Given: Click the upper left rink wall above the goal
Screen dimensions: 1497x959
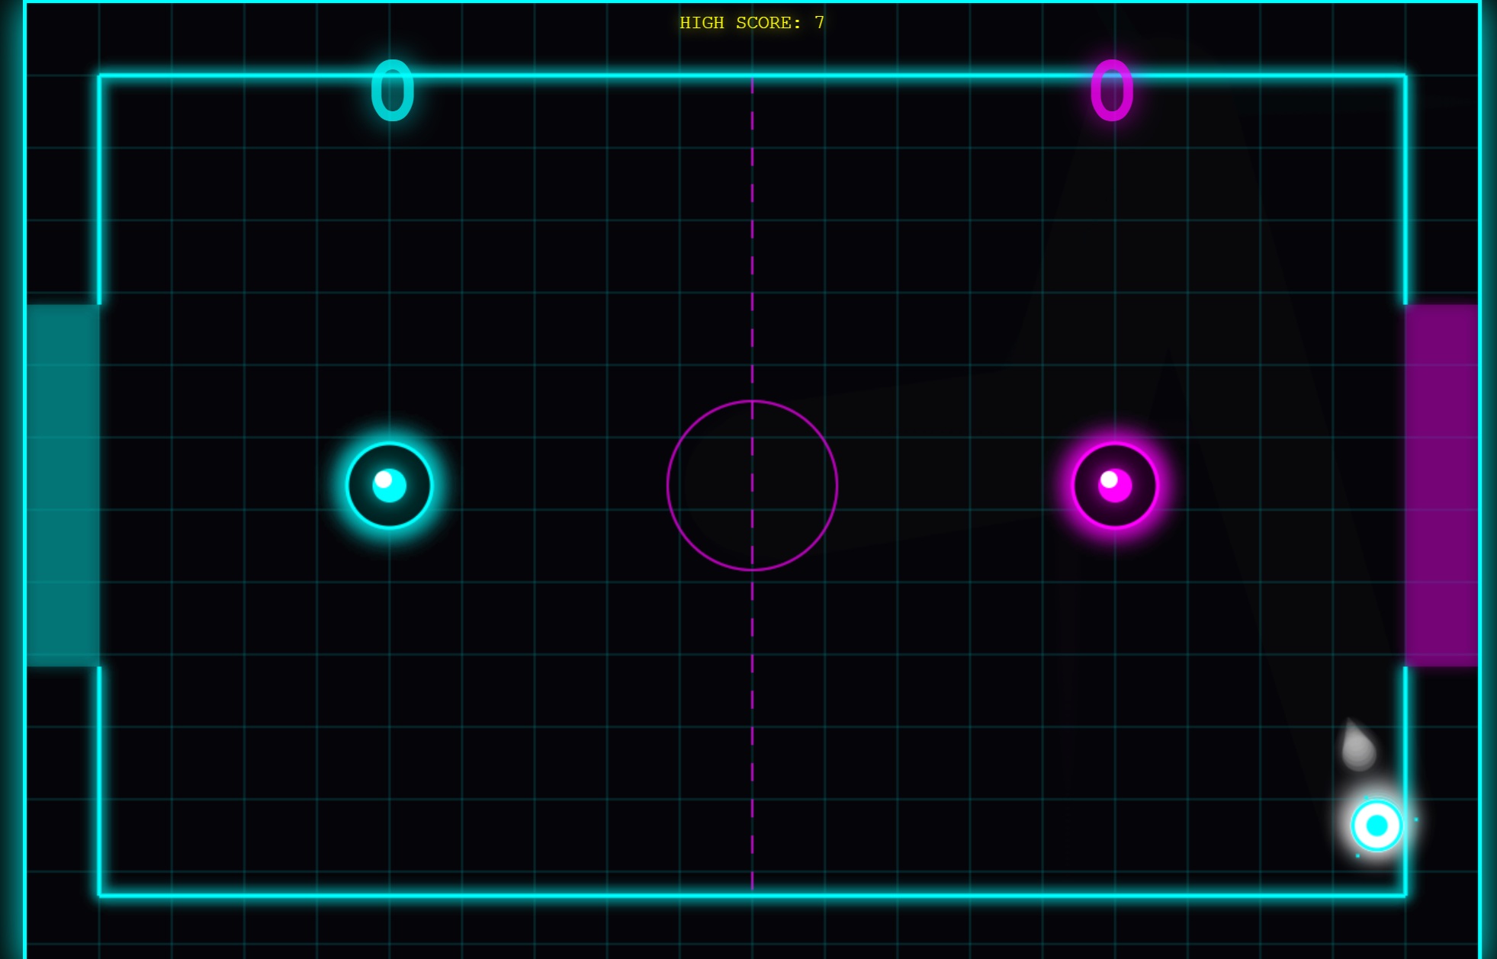Looking at the screenshot, I should [x=99, y=191].
